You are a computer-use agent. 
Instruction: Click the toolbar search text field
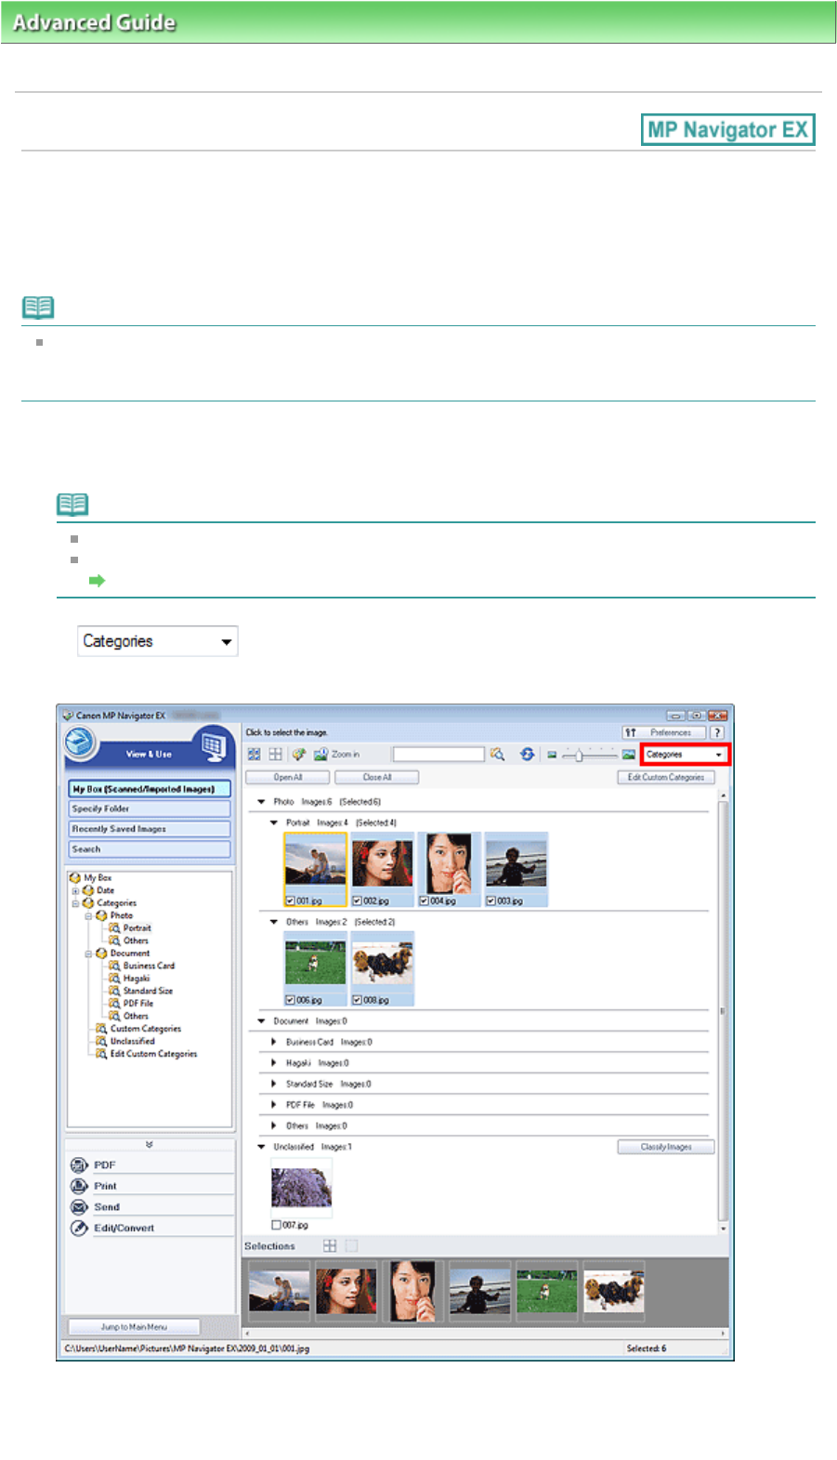pyautogui.click(x=438, y=755)
